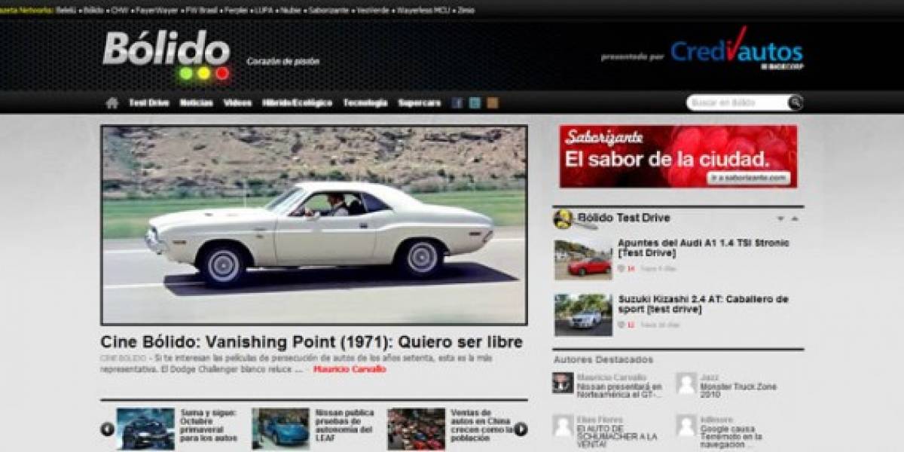Open Mauricio Carvallo's author avatar
Image resolution: width=904 pixels, height=452 pixels.
pyautogui.click(x=563, y=383)
